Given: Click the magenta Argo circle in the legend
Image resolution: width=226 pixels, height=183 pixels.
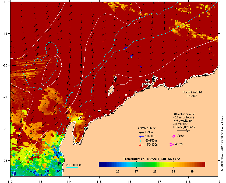Looking at the screenshot, I should point(174,136).
